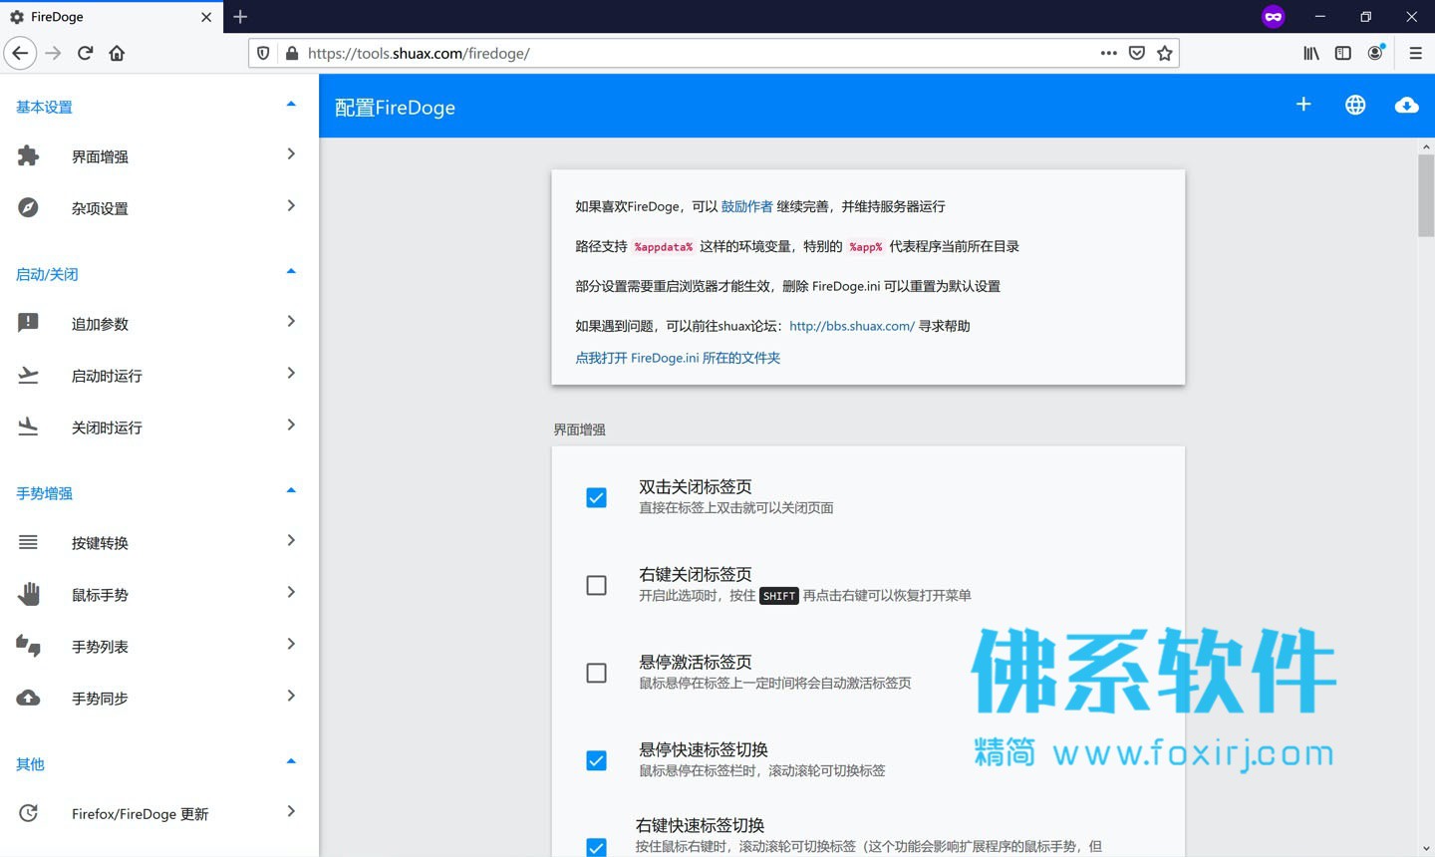Click the thumbs icon for 手势列表
Viewport: 1435px width, 857px height.
(28, 646)
